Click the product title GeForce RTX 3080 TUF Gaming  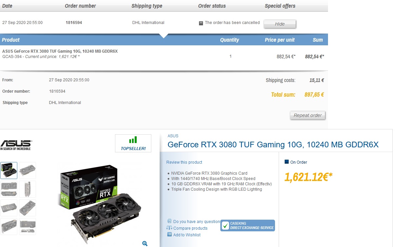pyautogui.click(x=273, y=144)
